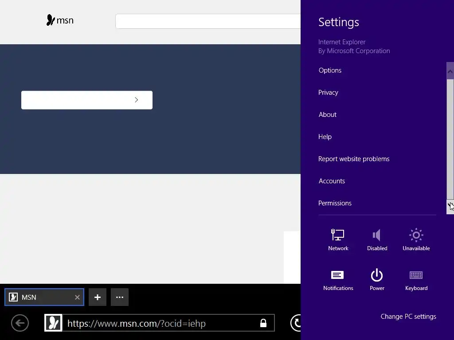
Task: Open the Power options icon
Action: tap(377, 280)
